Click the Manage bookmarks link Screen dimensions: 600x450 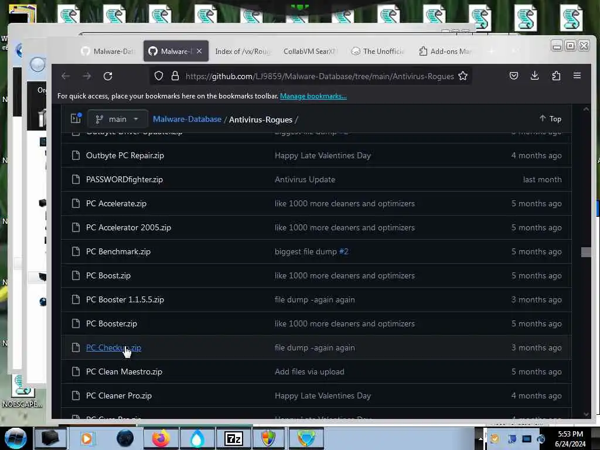point(313,96)
